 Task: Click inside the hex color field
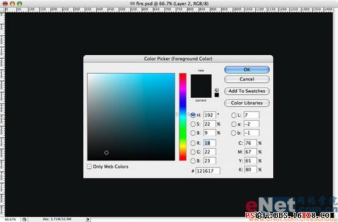pyautogui.click(x=208, y=171)
